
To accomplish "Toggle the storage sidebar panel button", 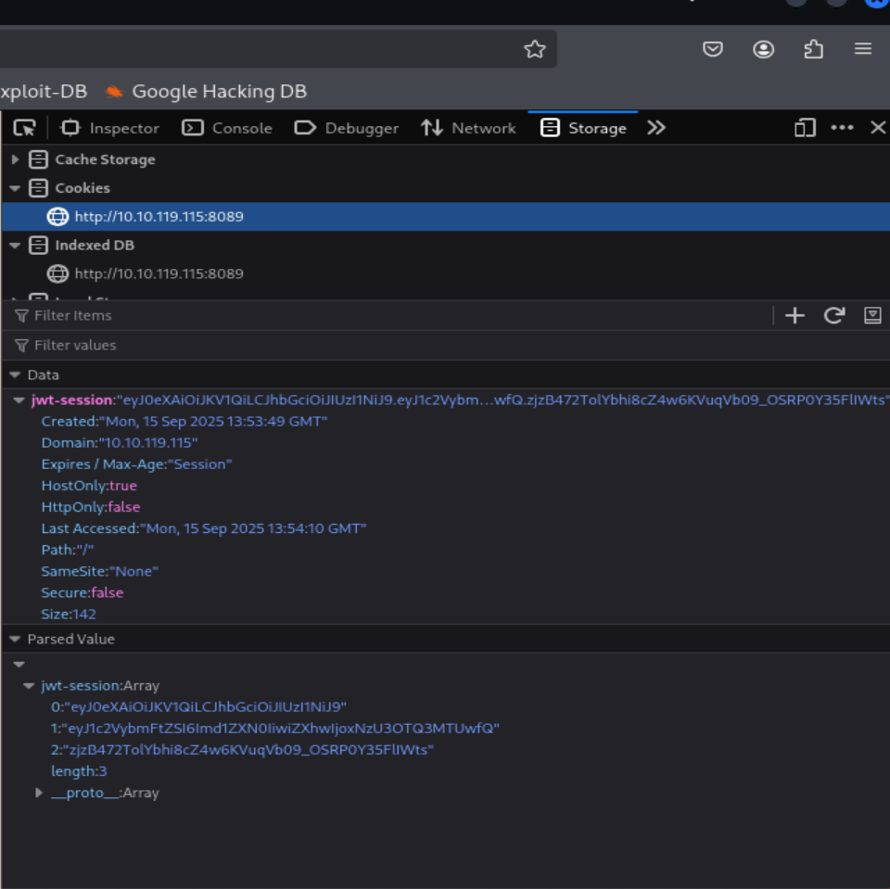I will [x=872, y=315].
